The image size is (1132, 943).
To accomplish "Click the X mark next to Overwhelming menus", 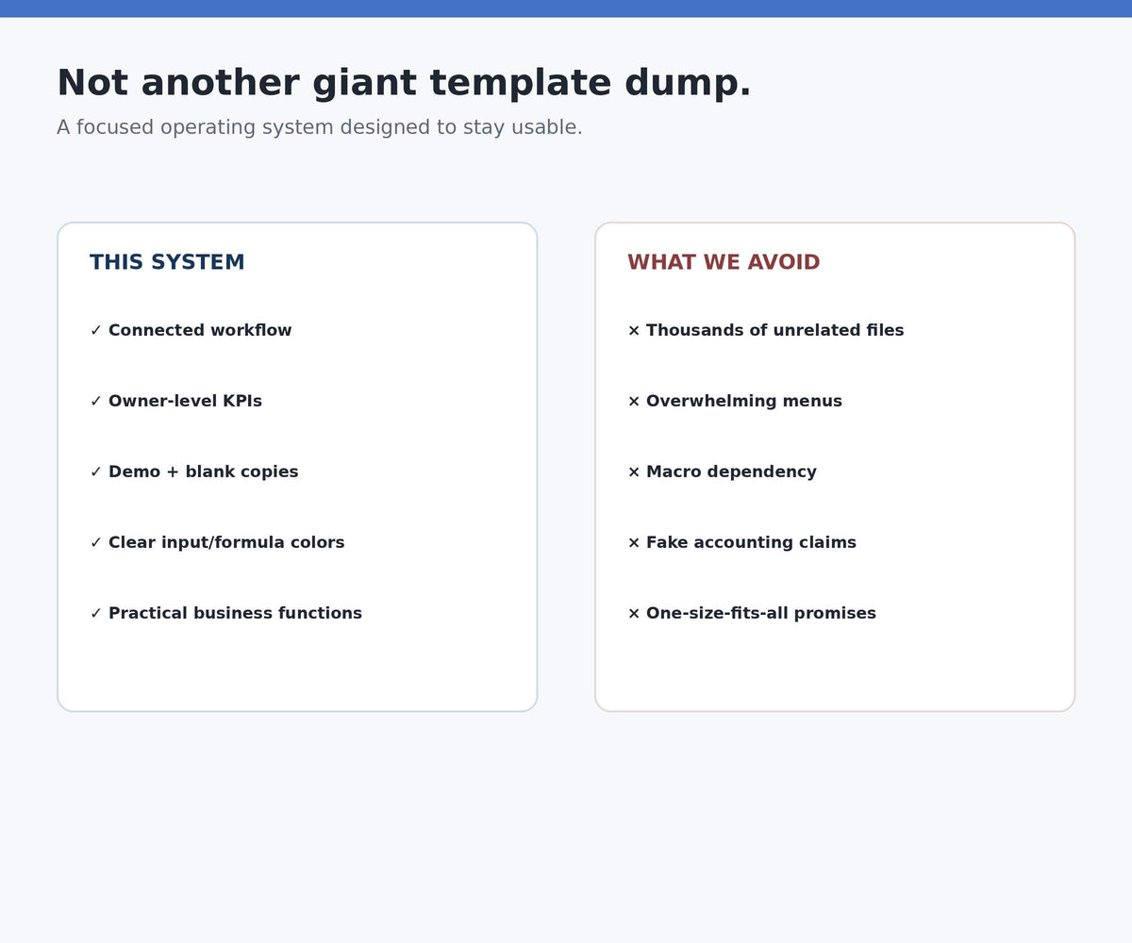I will coord(634,401).
